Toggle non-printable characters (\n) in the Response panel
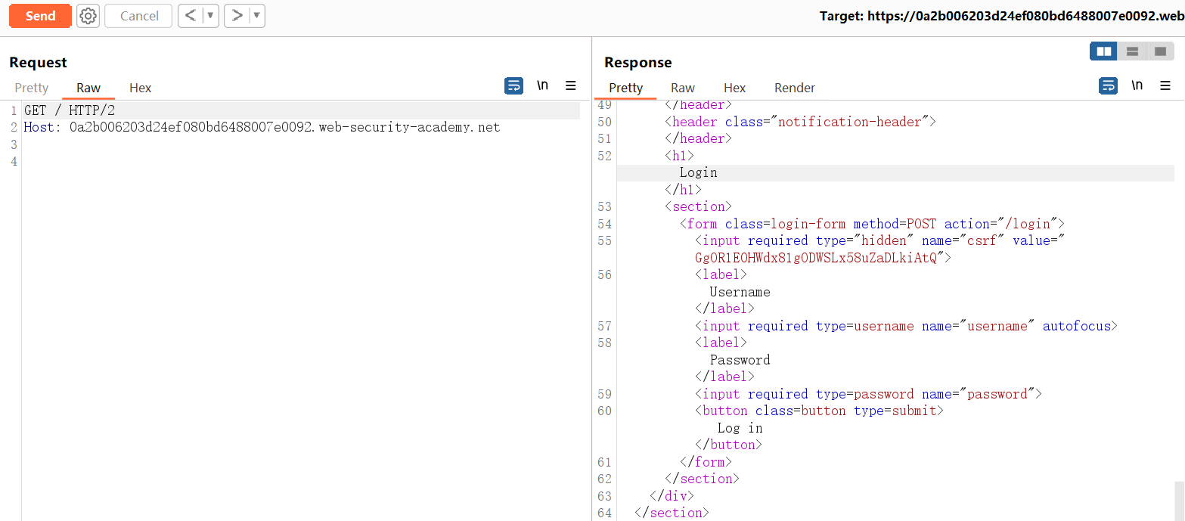 click(1137, 86)
